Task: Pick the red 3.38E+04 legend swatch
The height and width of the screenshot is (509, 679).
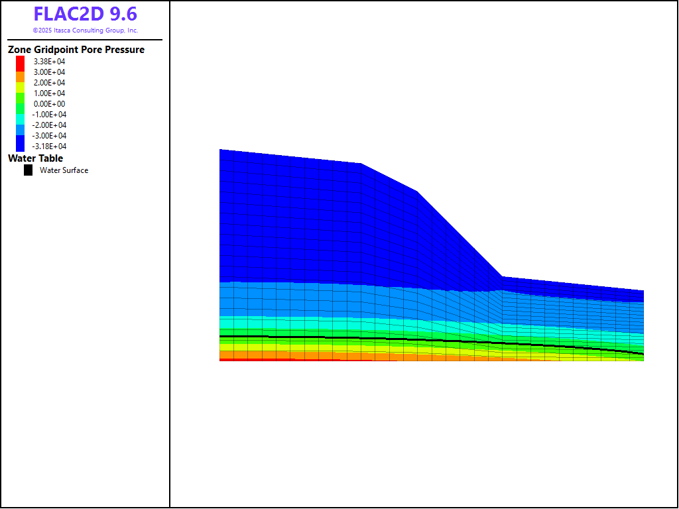Action: click(x=21, y=63)
